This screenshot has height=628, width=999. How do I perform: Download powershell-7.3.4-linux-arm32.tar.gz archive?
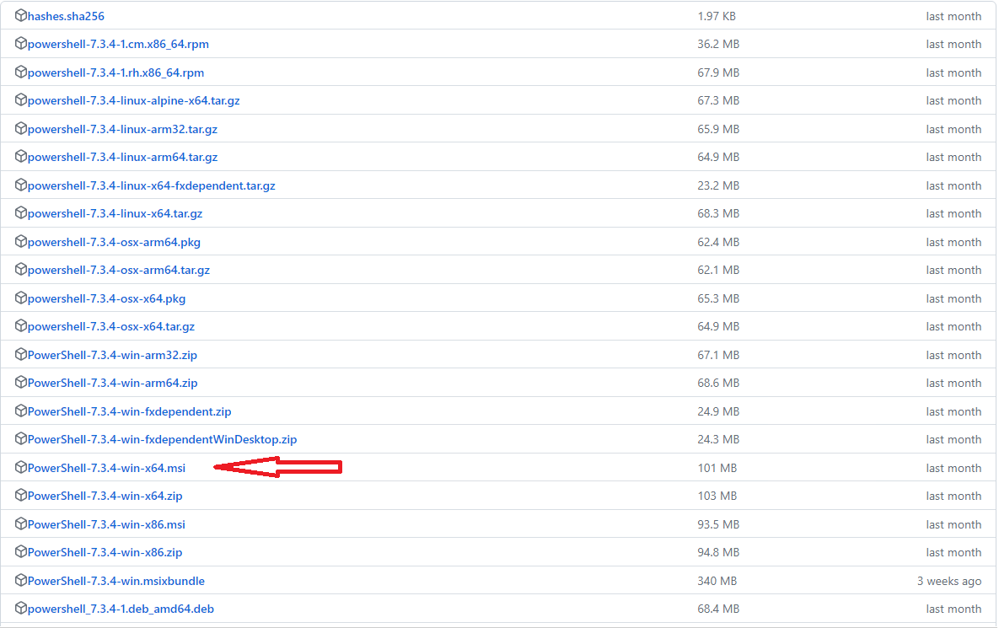coord(122,129)
